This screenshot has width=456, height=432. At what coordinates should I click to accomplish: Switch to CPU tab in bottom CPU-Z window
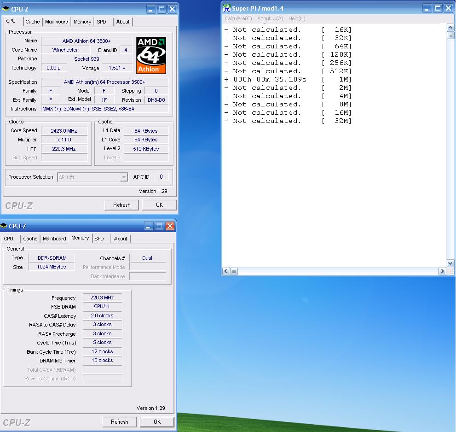click(8, 239)
